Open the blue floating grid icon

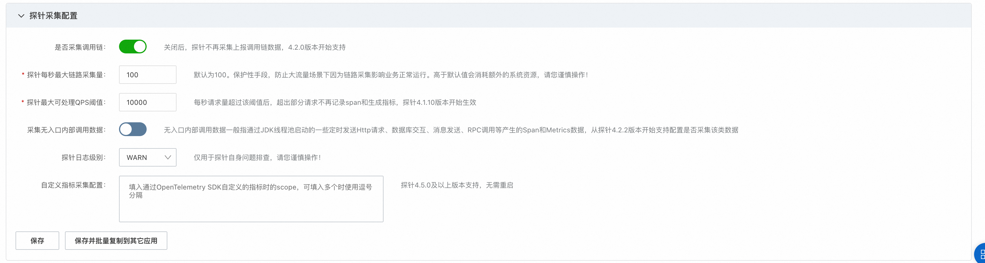point(980,254)
